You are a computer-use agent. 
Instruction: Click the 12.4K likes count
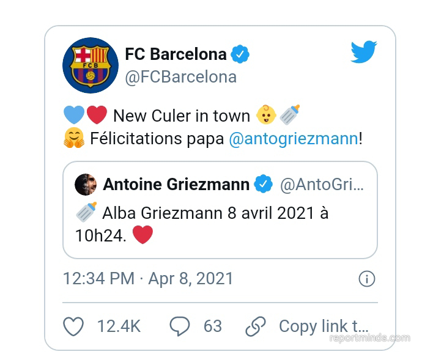(119, 326)
